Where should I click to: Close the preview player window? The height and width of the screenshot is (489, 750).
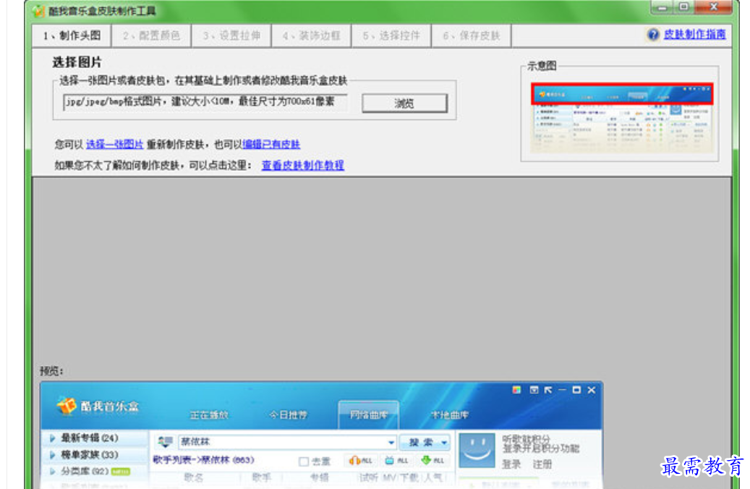591,390
